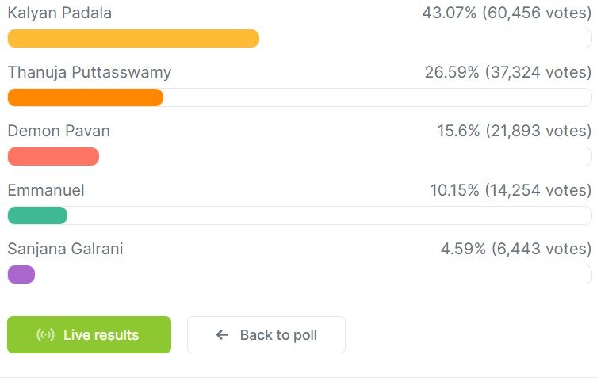Select the Sanjana Galrani name label
Viewport: 597px width, 385px height.
click(65, 250)
